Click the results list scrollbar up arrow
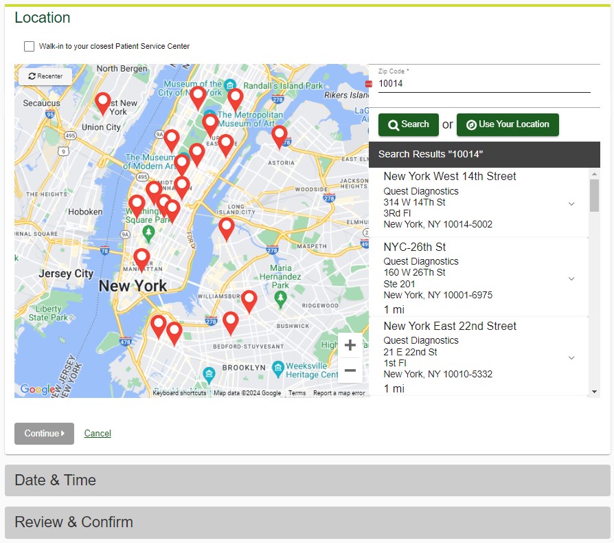 [594, 174]
